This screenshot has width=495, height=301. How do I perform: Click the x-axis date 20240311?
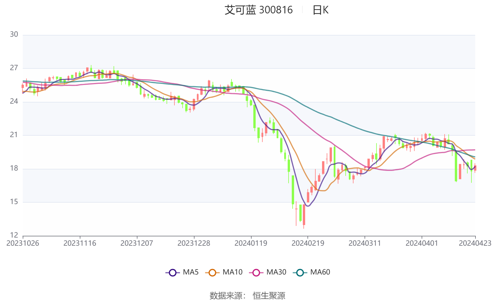tap(365, 243)
